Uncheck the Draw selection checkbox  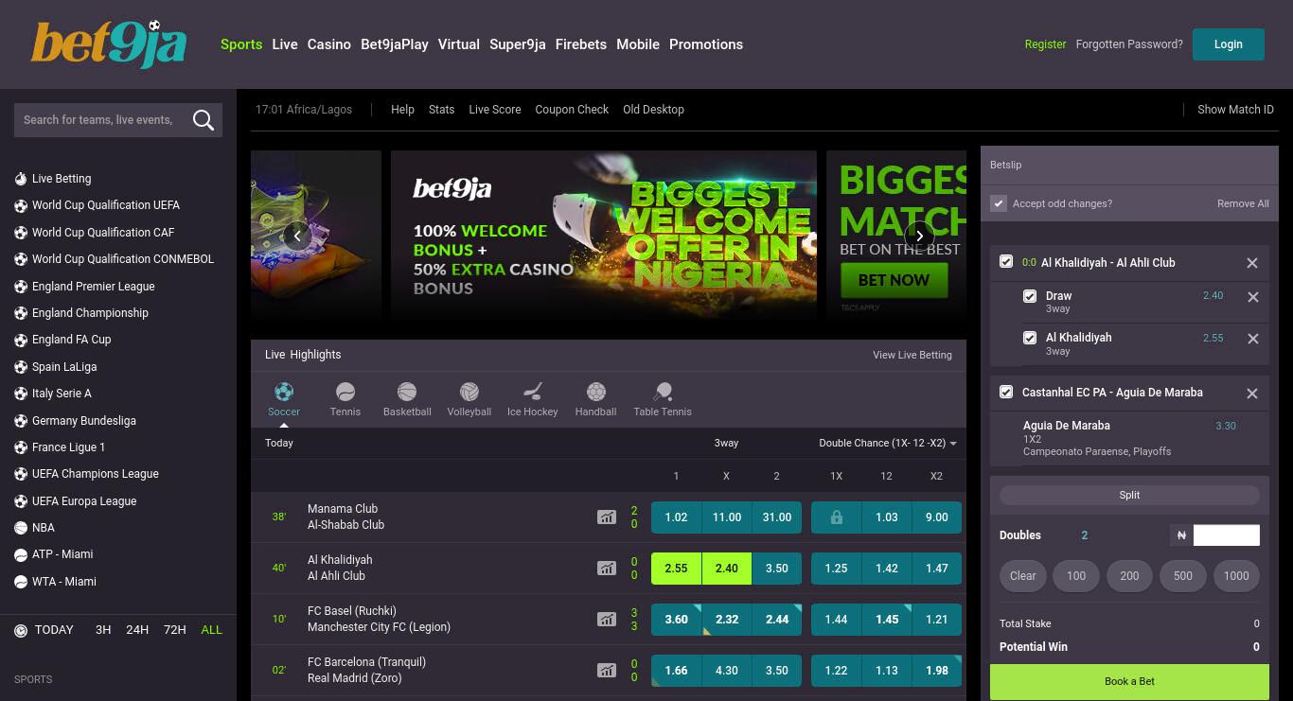(x=1030, y=296)
